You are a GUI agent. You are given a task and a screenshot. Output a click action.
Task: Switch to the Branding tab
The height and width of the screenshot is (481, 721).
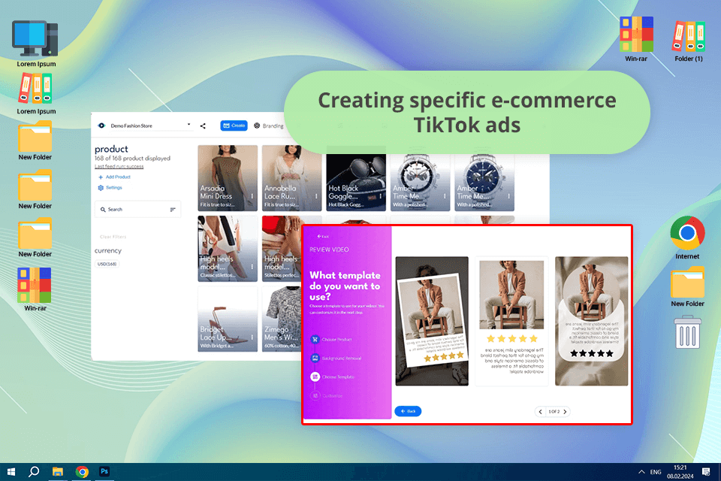[269, 126]
